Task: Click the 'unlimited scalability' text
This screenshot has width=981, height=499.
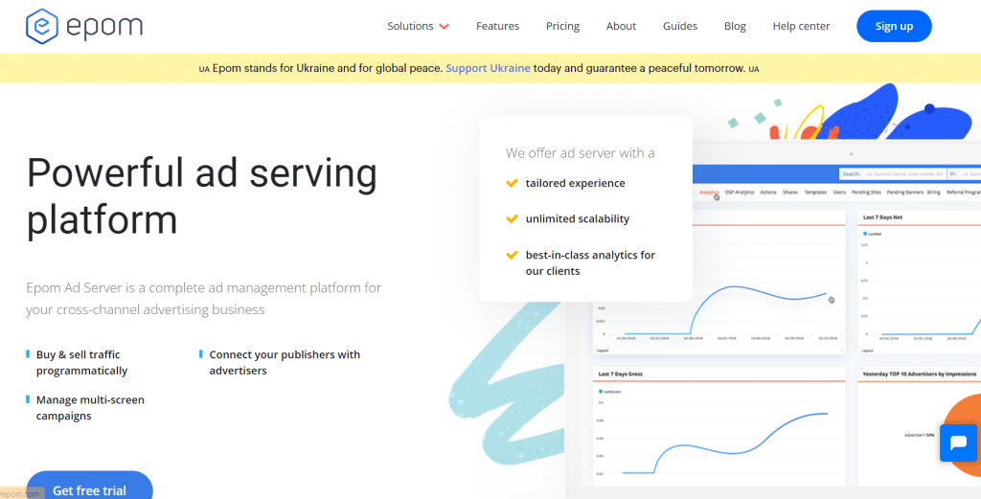Action: [578, 219]
